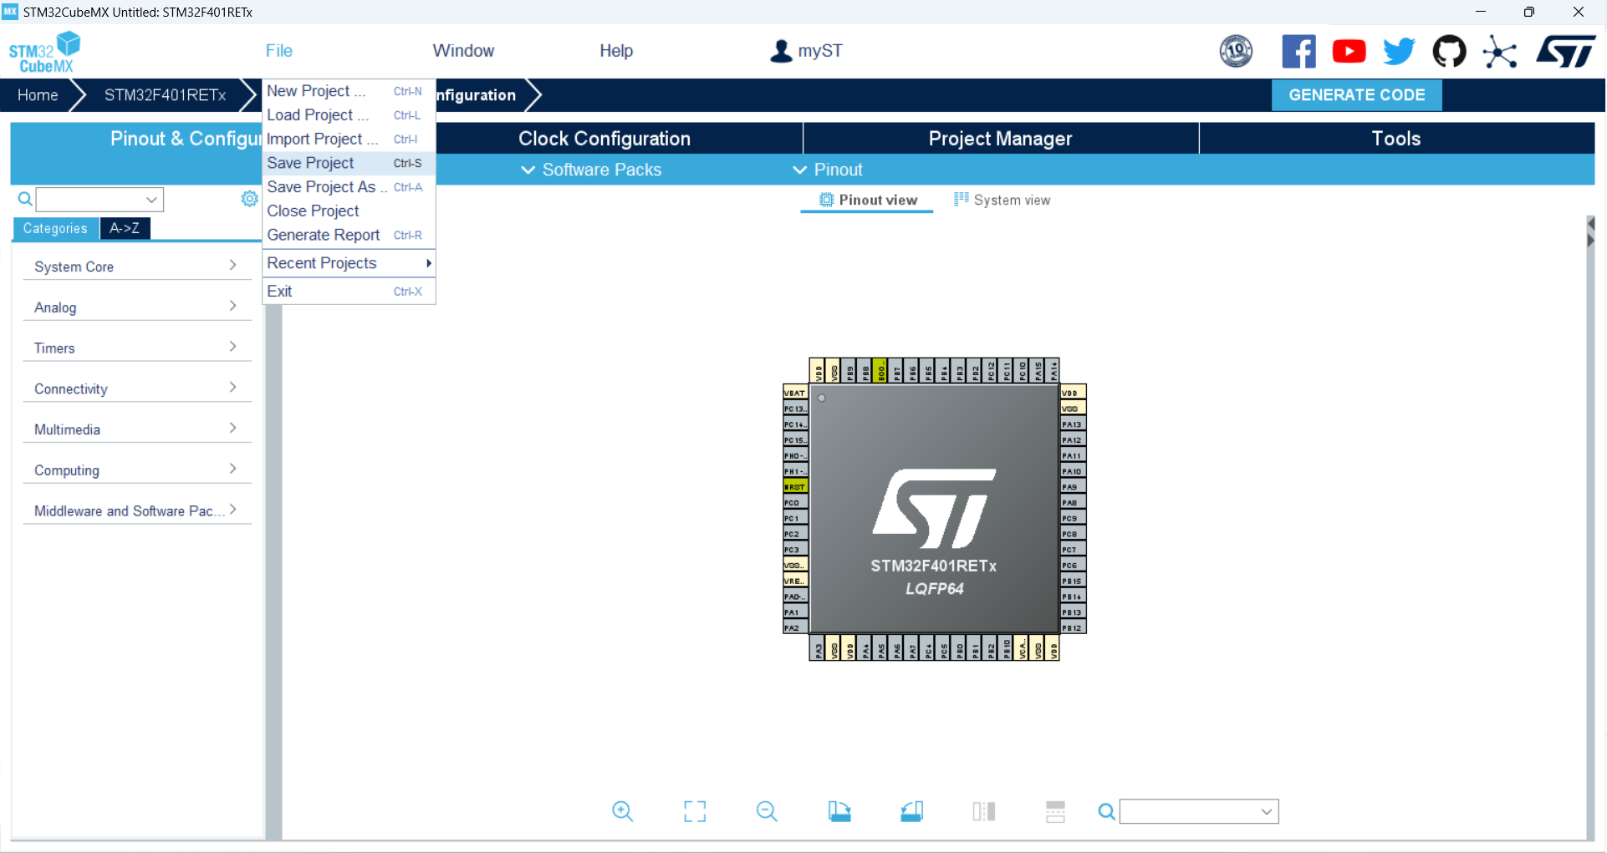Viewport: 1607px width, 853px height.
Task: Select the PA13 pin on the chip
Action: (x=1073, y=424)
